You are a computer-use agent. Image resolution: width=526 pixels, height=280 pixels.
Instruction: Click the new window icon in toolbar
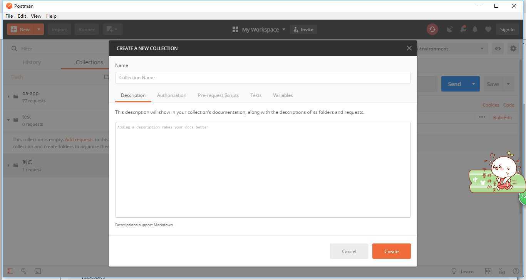pyautogui.click(x=112, y=29)
